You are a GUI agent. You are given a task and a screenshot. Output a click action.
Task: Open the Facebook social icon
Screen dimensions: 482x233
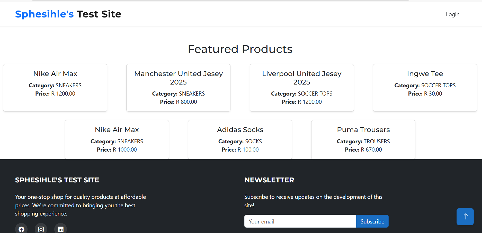pos(21,229)
